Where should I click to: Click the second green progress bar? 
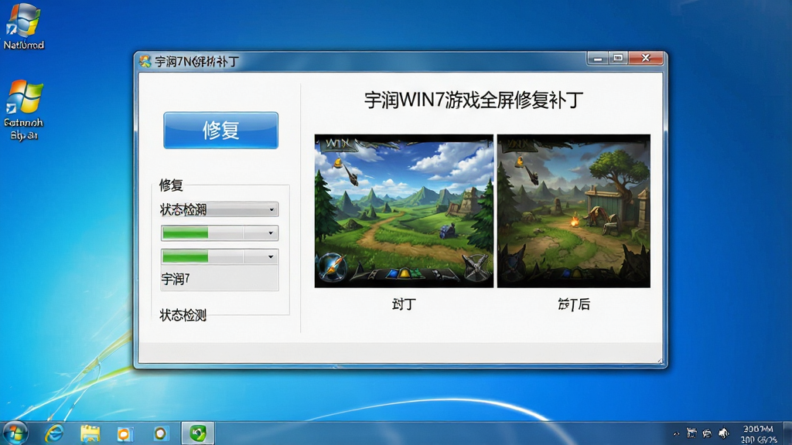click(x=185, y=256)
